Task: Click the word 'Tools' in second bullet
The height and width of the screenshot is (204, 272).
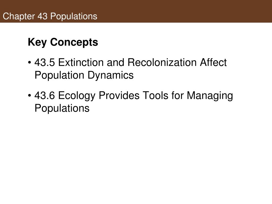Action: click(155, 95)
